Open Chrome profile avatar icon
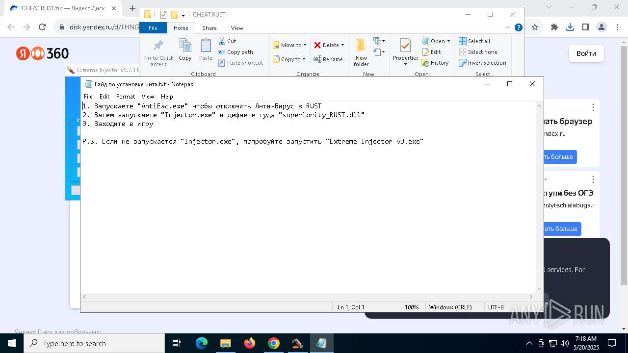This screenshot has width=628, height=353. (x=601, y=27)
